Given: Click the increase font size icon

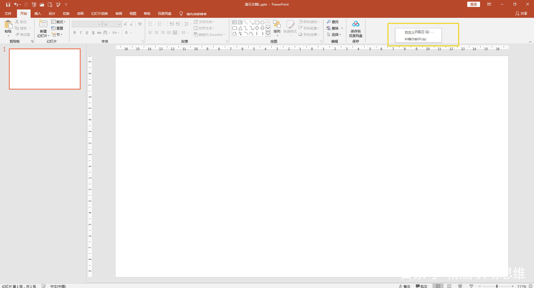Looking at the screenshot, I should [125, 24].
